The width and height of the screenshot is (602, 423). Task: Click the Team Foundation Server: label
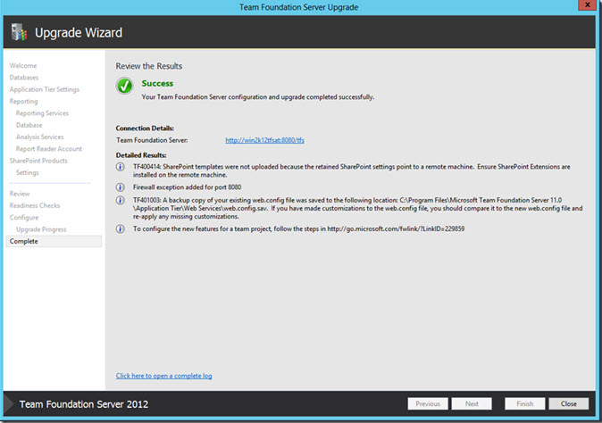pos(152,140)
